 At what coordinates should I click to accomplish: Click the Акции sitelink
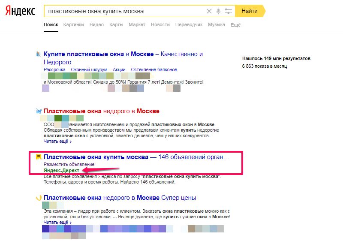click(x=119, y=69)
